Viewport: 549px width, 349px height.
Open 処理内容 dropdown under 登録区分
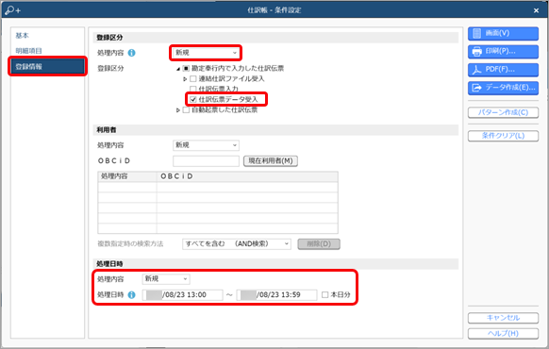click(206, 53)
